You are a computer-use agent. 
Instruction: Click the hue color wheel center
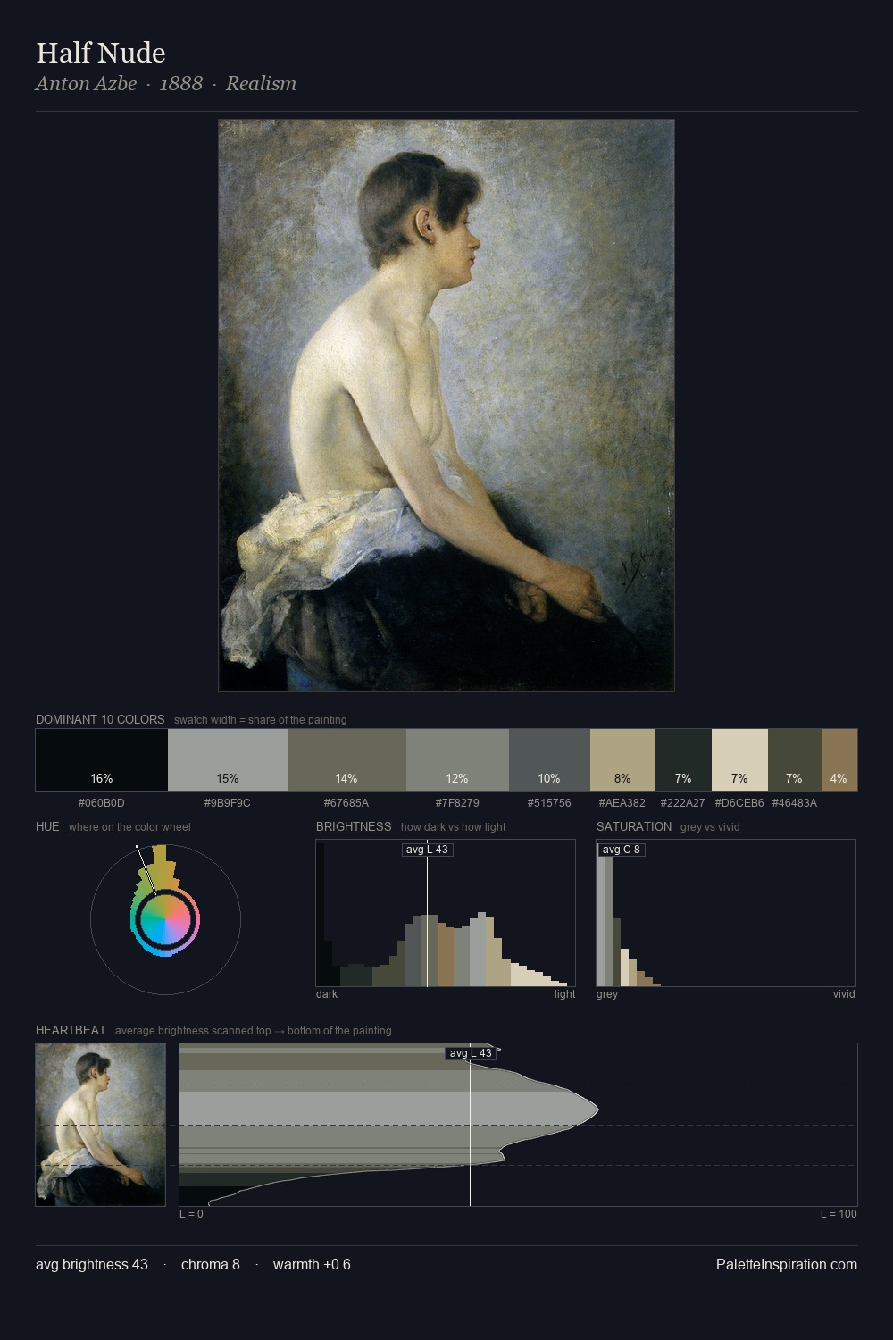pos(165,920)
